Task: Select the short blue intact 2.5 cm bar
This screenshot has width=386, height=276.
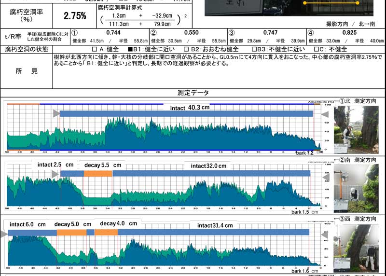Action: [72, 174]
